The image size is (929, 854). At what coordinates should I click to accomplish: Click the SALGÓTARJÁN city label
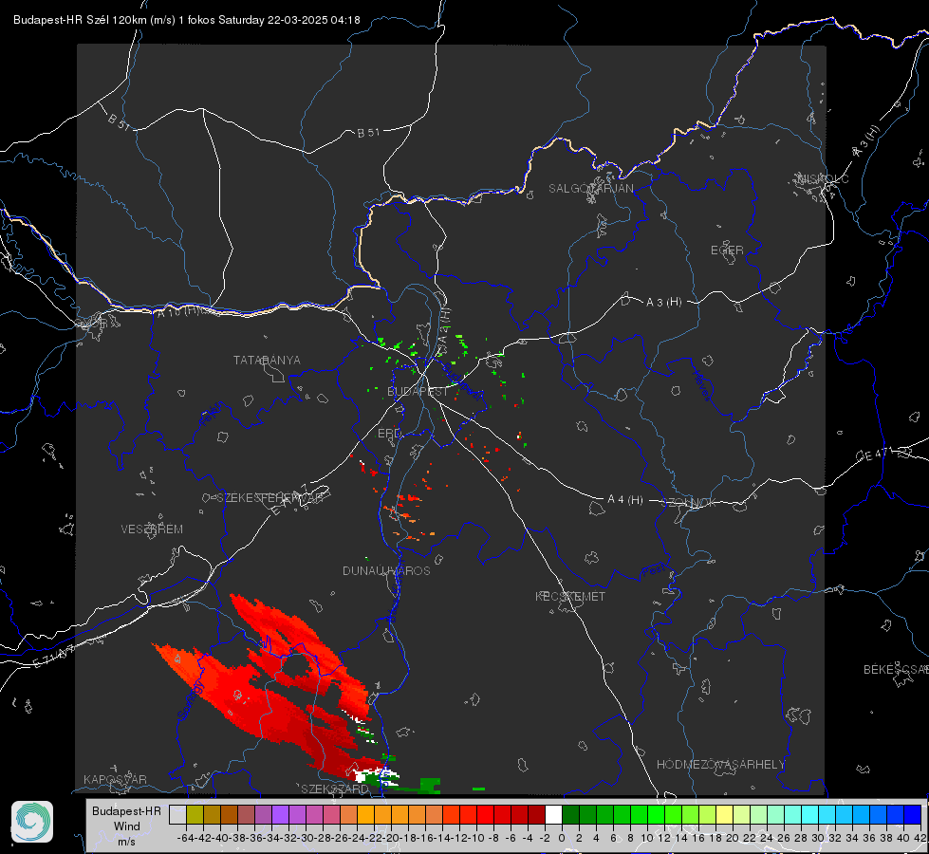tap(590, 189)
